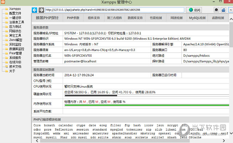
Task: Open the 函数检测 tab
Action: (x=218, y=18)
